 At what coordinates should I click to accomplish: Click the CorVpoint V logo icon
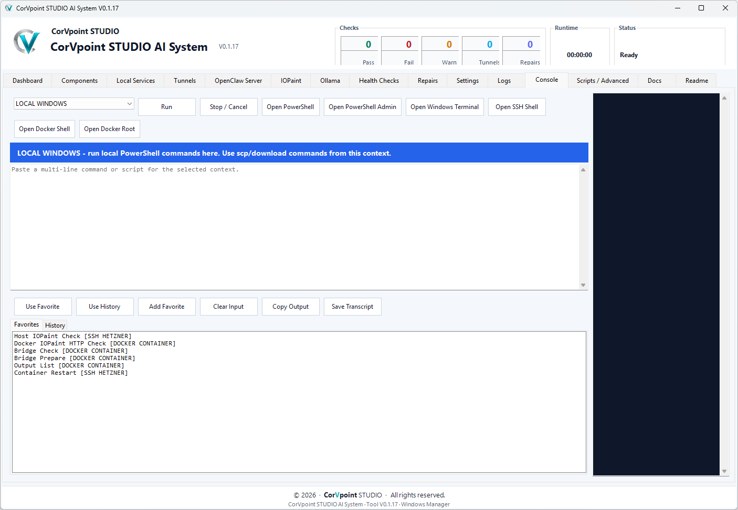point(27,41)
